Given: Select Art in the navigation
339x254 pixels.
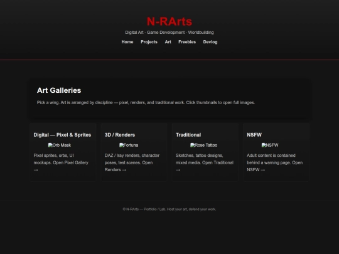Looking at the screenshot, I should pos(168,42).
